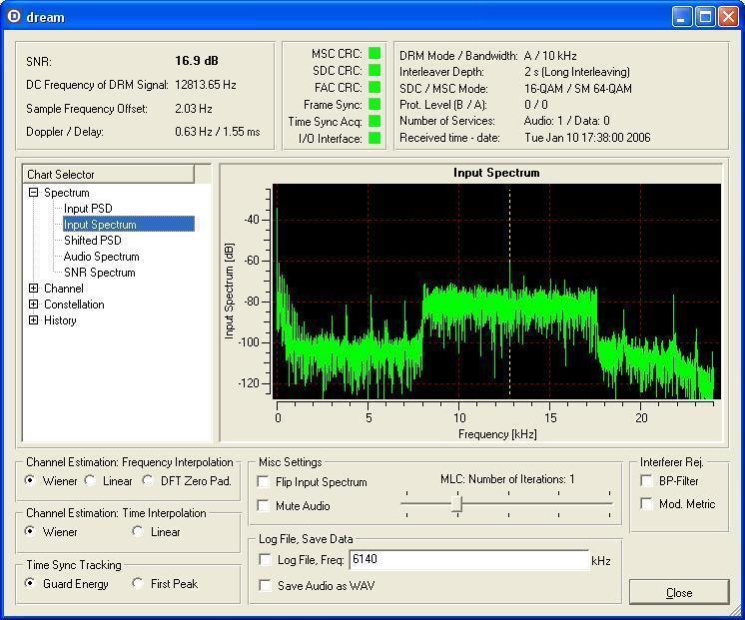Expand the Channel tree node

click(34, 289)
